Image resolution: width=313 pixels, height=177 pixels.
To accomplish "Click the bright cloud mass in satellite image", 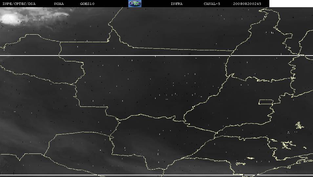I will pyautogui.click(x=10, y=18).
